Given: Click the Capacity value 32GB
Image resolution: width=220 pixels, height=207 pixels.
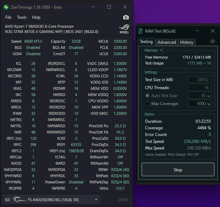Looking at the screenshot, I should [x=76, y=41].
